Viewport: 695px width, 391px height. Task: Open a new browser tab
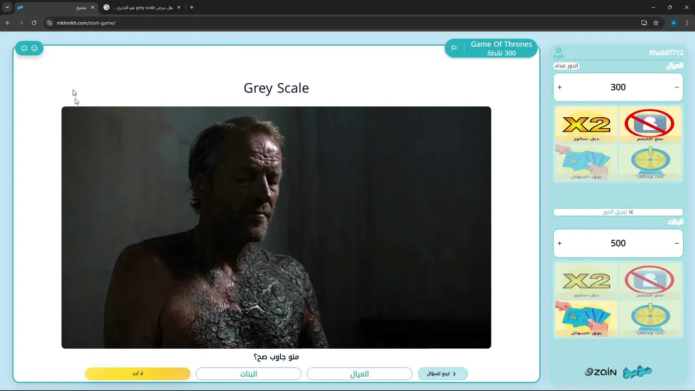pos(192,8)
